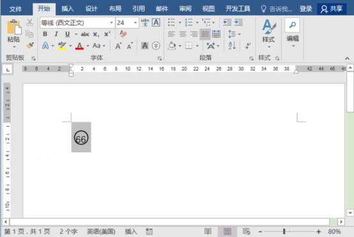This screenshot has height=237, width=354.
Task: Click language 英语(美国) in status bar
Action: click(101, 231)
